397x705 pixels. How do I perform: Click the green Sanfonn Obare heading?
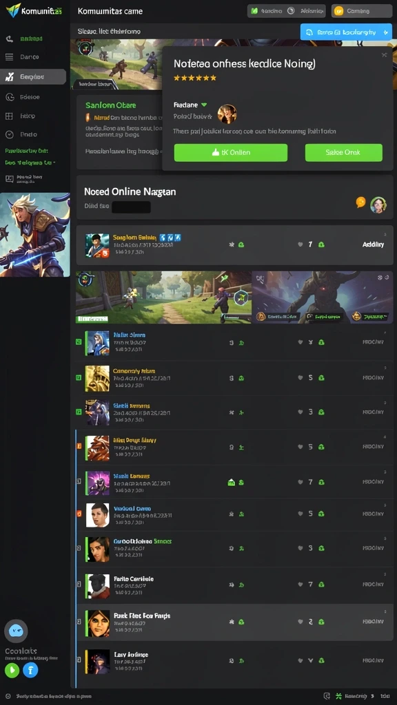click(x=111, y=105)
